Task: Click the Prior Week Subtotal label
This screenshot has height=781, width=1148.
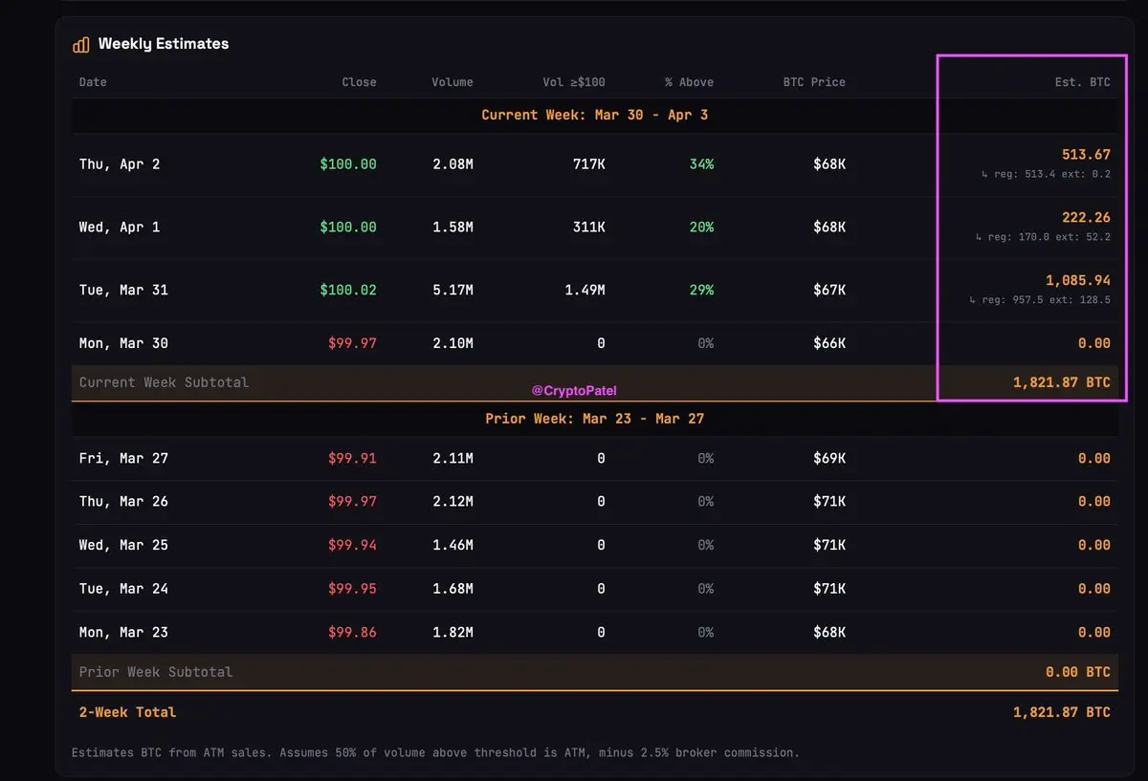Action: point(156,672)
